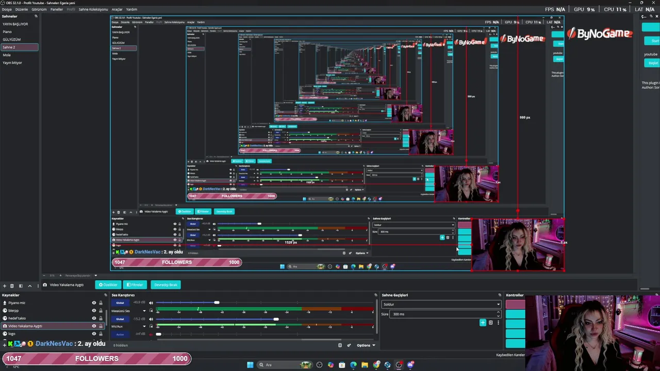Click Global button above Mic/Aux
The width and height of the screenshot is (660, 371).
pyautogui.click(x=120, y=319)
